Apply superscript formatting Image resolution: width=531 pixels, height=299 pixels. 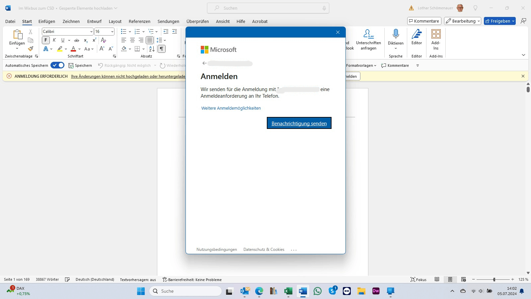coord(94,40)
